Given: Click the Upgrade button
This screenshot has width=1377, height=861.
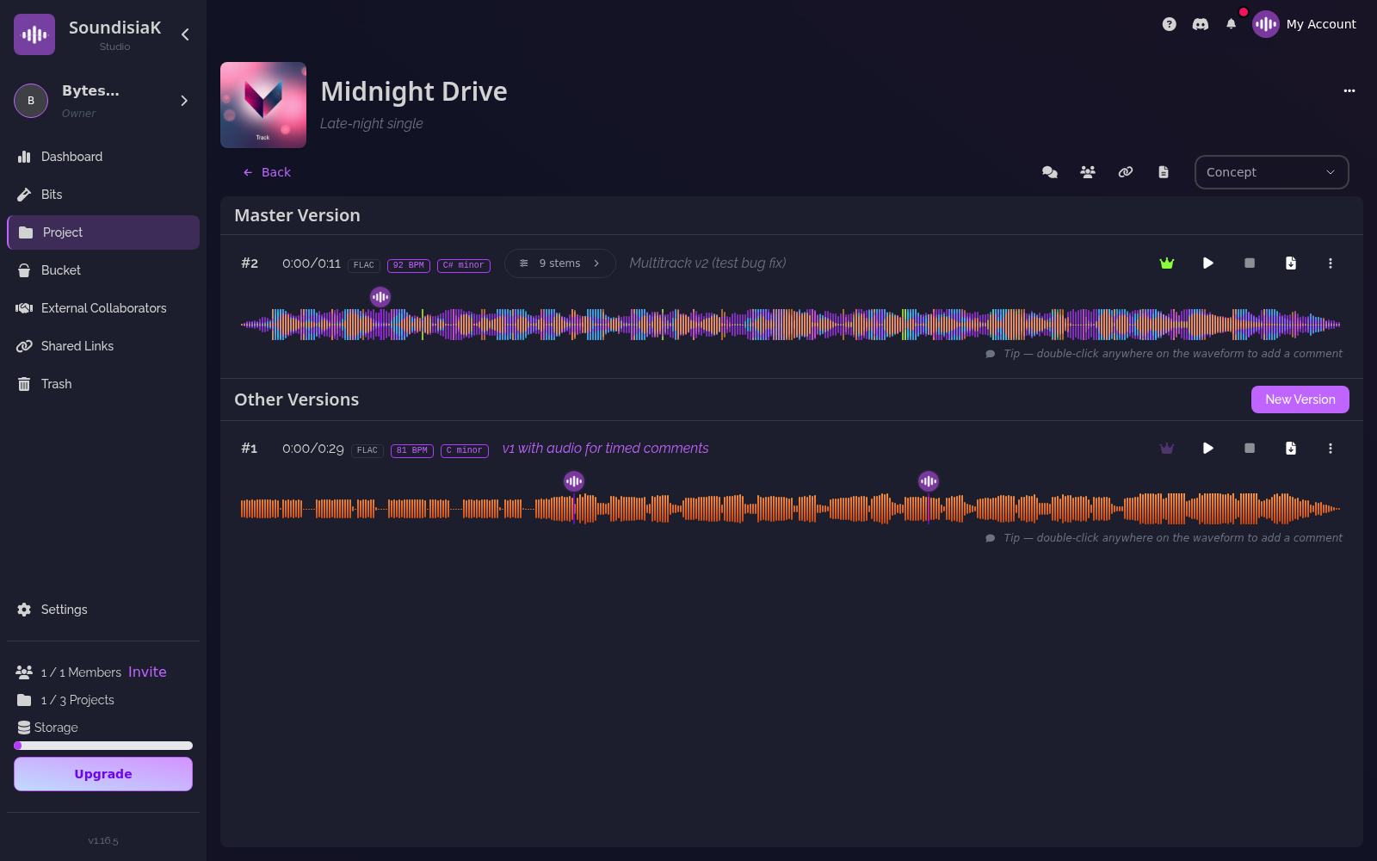Looking at the screenshot, I should pyautogui.click(x=103, y=774).
